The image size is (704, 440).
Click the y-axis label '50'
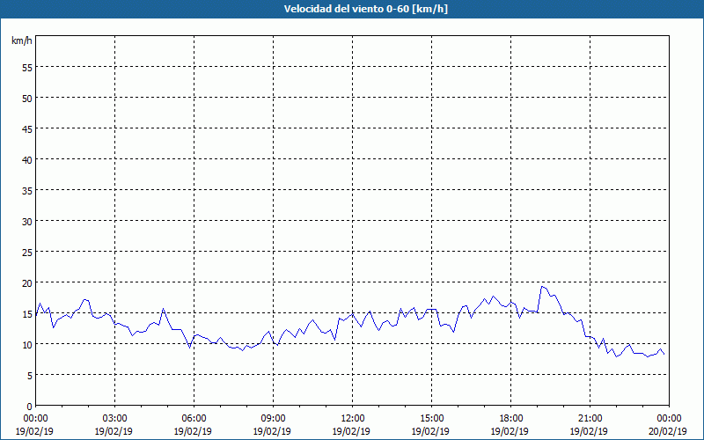click(27, 99)
